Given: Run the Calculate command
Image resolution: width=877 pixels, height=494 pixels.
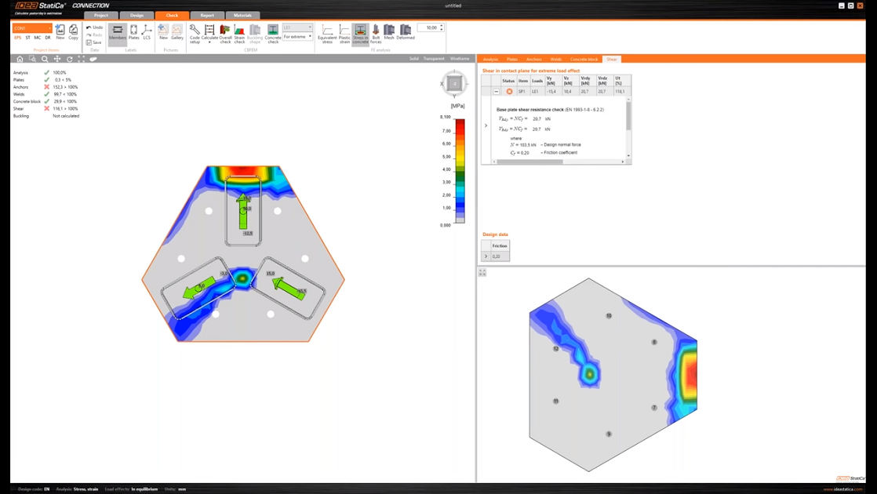Looking at the screenshot, I should coord(209,34).
